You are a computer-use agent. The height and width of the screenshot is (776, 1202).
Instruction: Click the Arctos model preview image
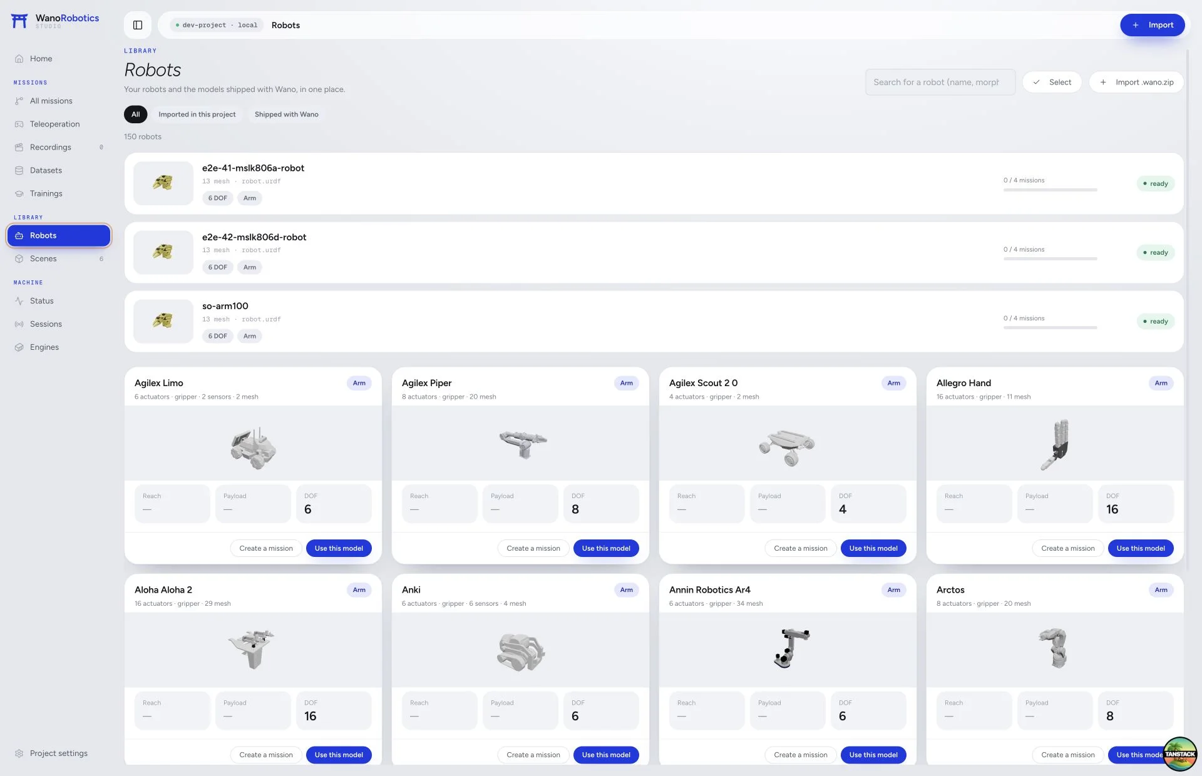pyautogui.click(x=1055, y=650)
